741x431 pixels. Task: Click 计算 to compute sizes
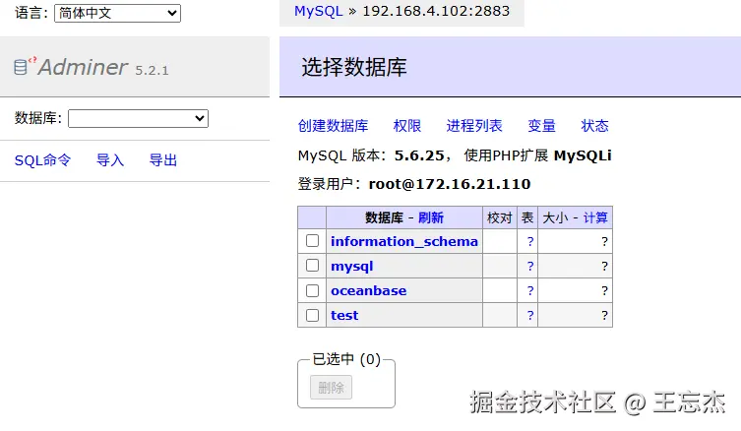tap(595, 217)
